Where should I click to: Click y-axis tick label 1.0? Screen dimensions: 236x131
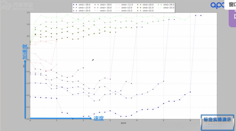click(28, 24)
